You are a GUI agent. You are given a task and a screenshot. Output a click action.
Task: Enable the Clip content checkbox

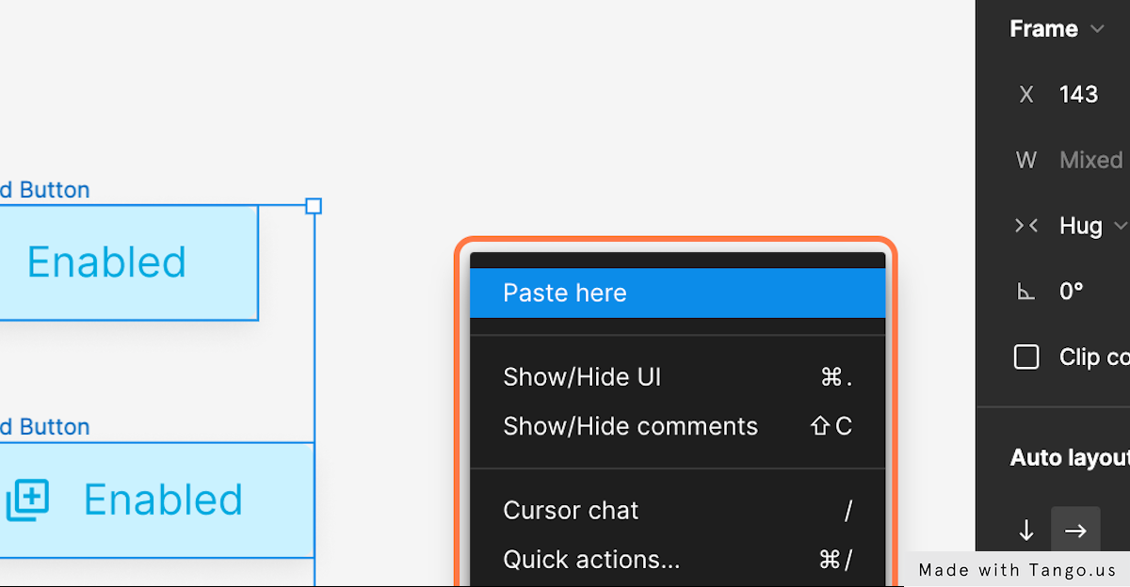pos(1026,357)
